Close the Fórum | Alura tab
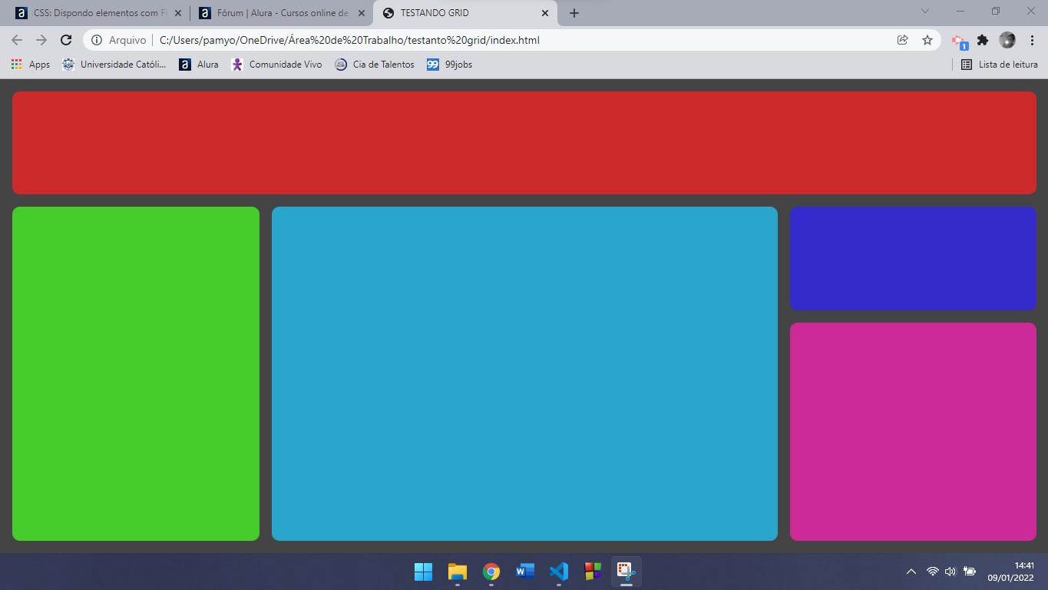The height and width of the screenshot is (590, 1048). [x=362, y=13]
